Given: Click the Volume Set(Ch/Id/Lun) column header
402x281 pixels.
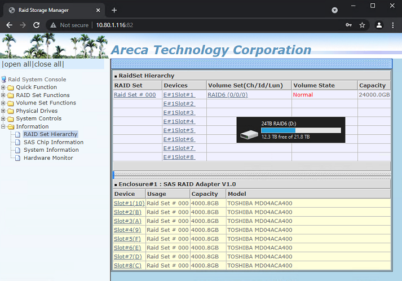Looking at the screenshot, I should 249,85.
